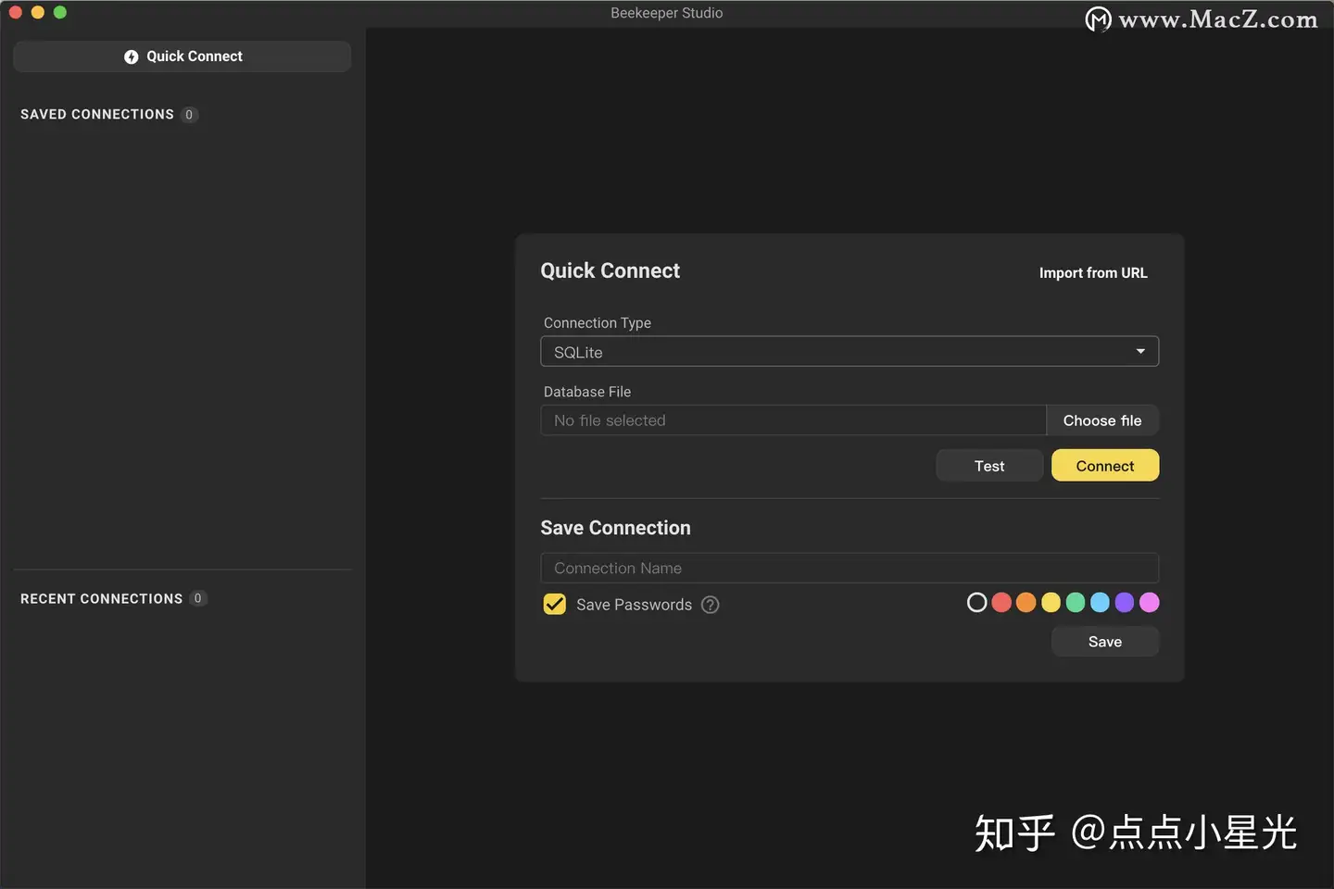
Task: Select the purple color swatch
Action: point(1125,603)
